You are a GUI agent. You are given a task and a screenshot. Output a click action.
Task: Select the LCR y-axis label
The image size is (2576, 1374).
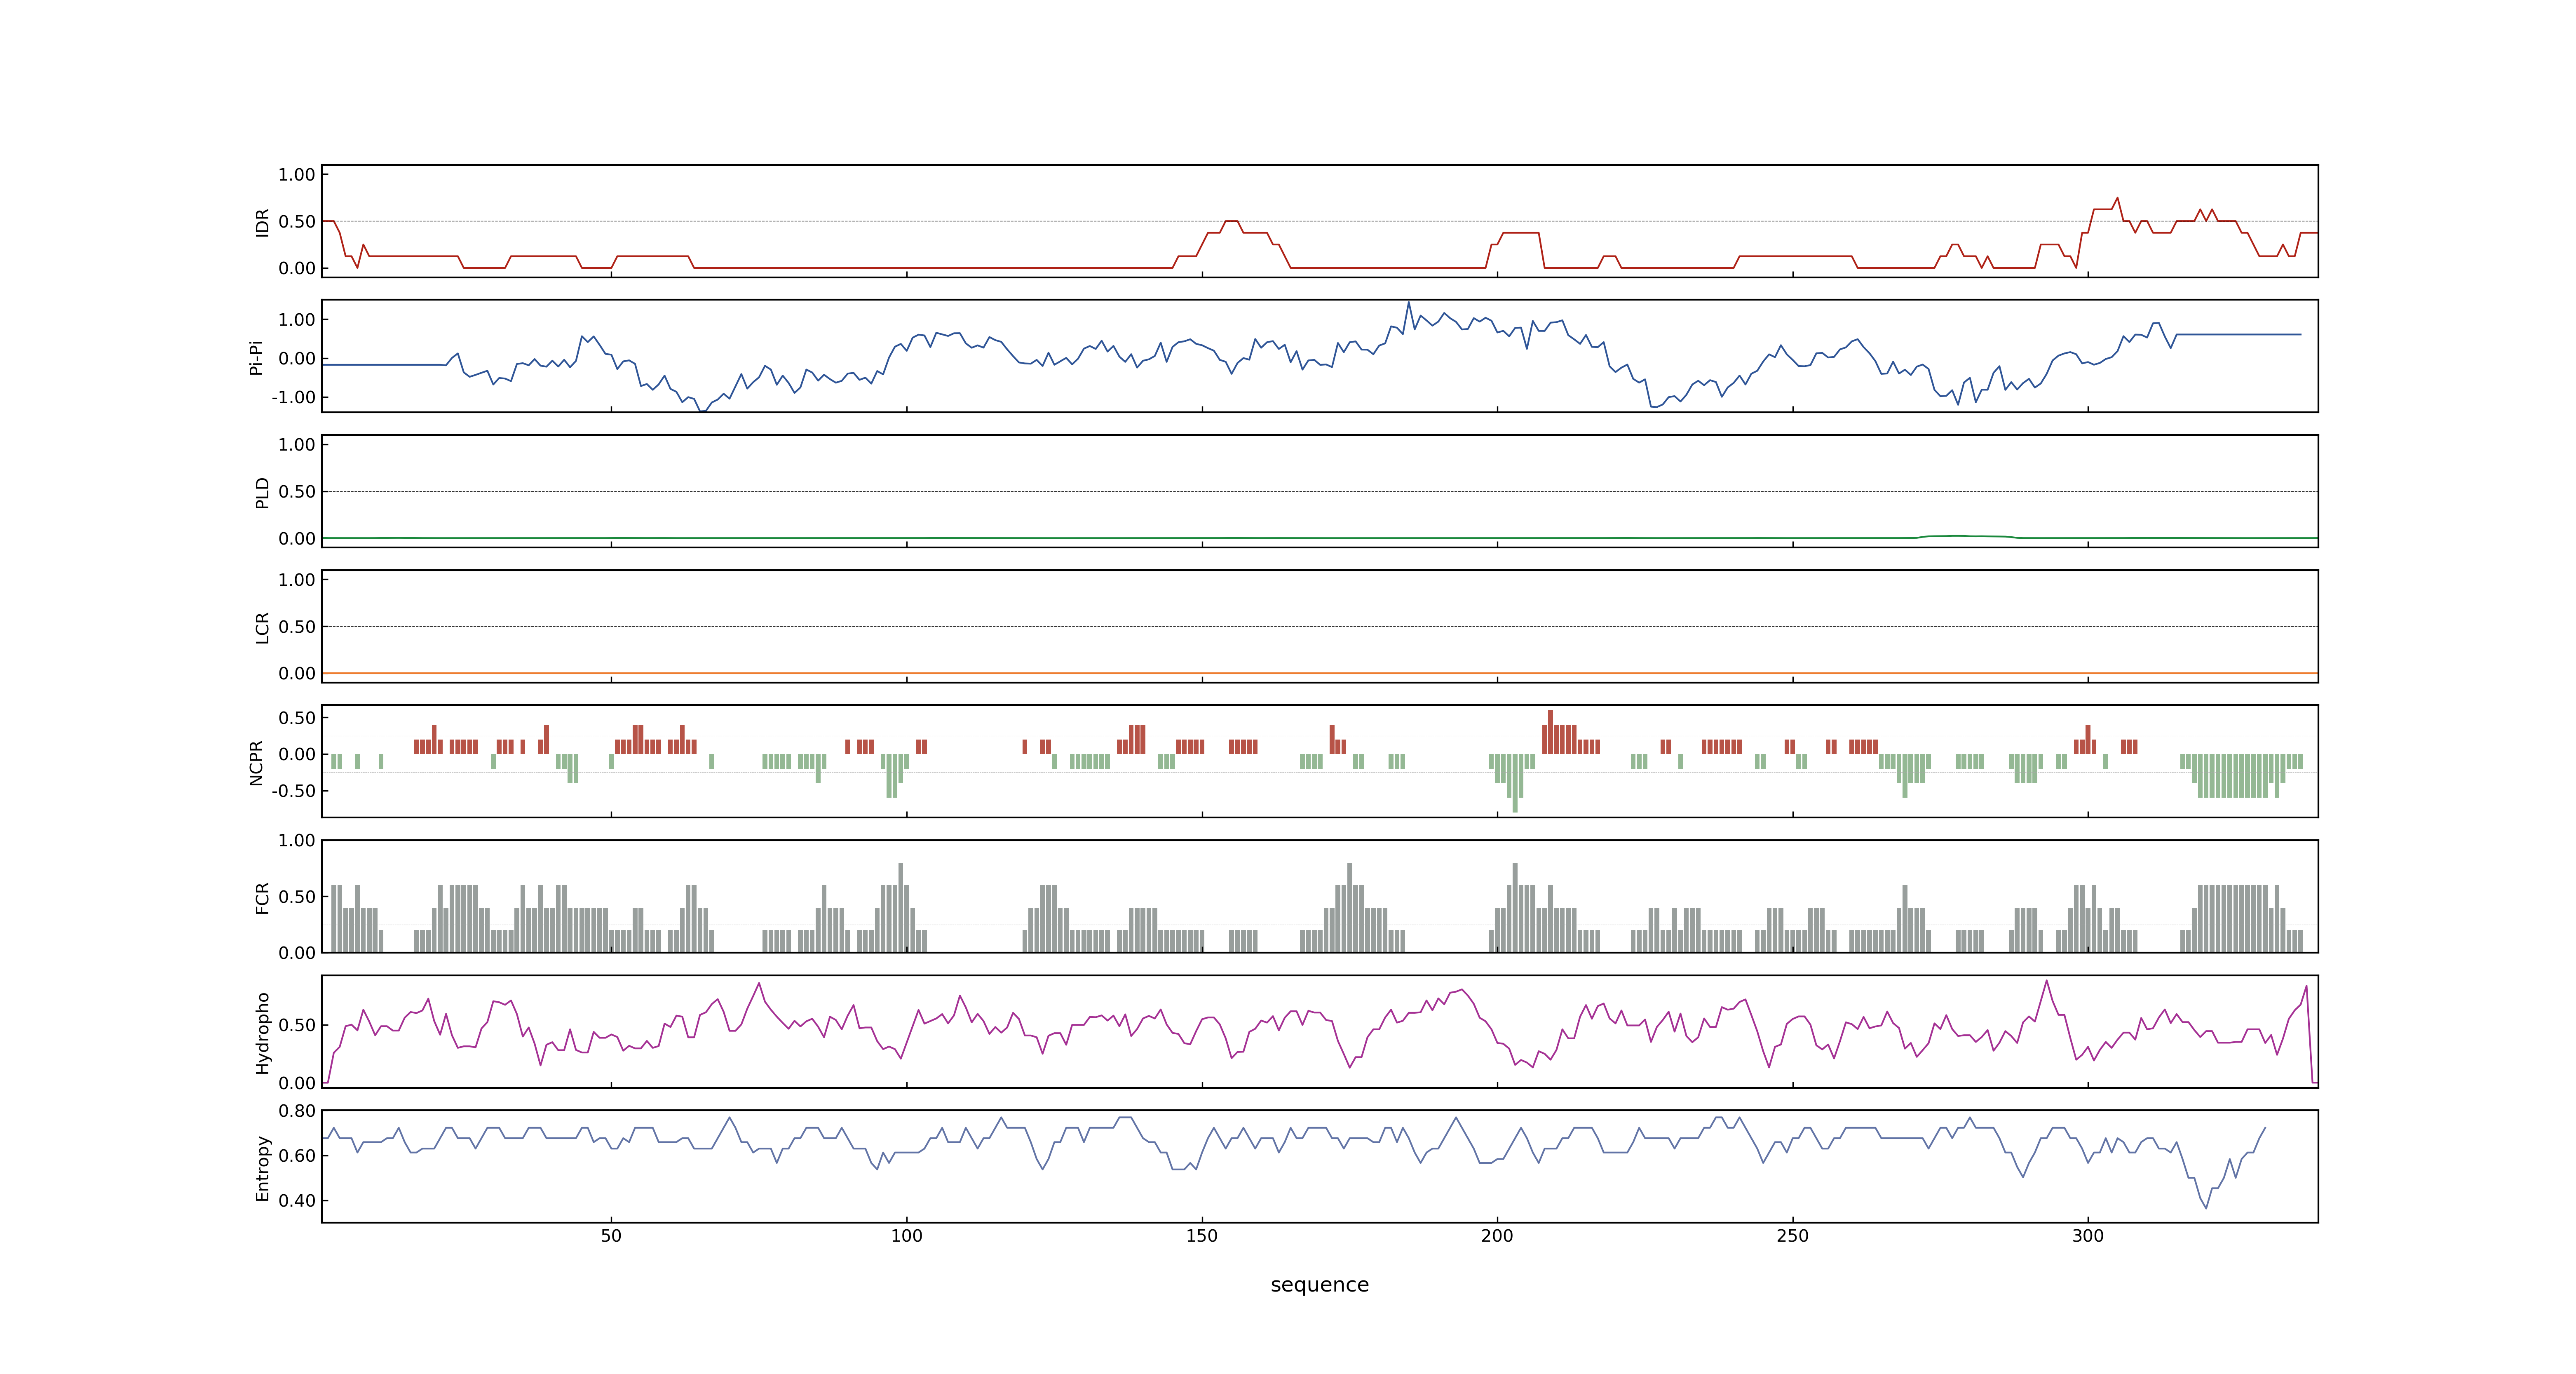click(262, 627)
